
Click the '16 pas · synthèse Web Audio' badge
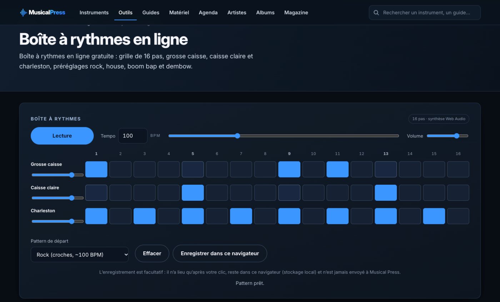pos(439,119)
